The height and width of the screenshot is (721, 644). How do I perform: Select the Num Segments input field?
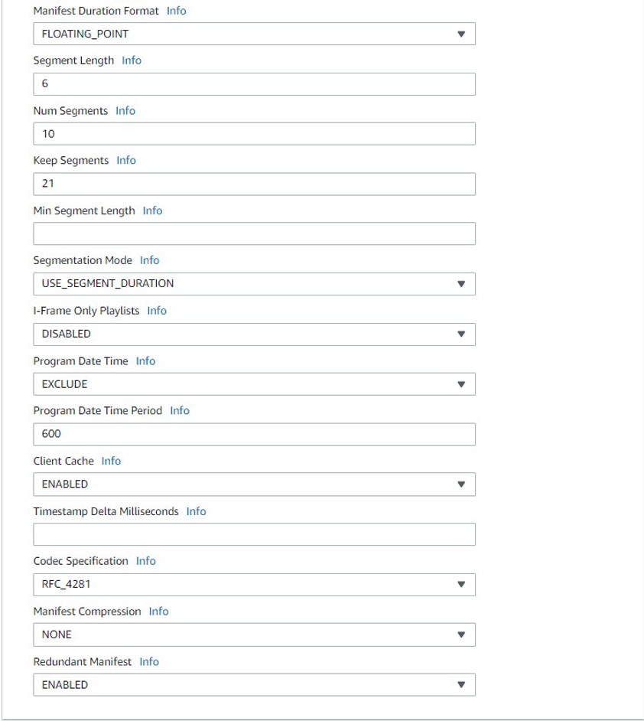point(254,133)
